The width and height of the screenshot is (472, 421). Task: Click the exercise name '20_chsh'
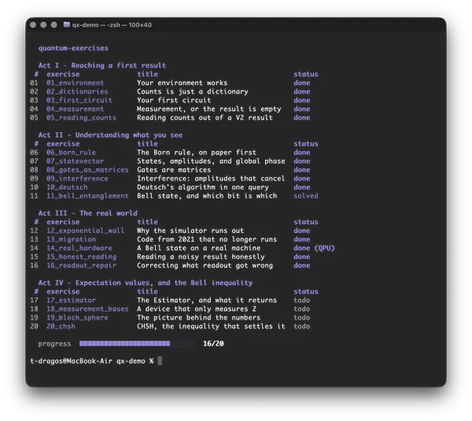(x=61, y=327)
